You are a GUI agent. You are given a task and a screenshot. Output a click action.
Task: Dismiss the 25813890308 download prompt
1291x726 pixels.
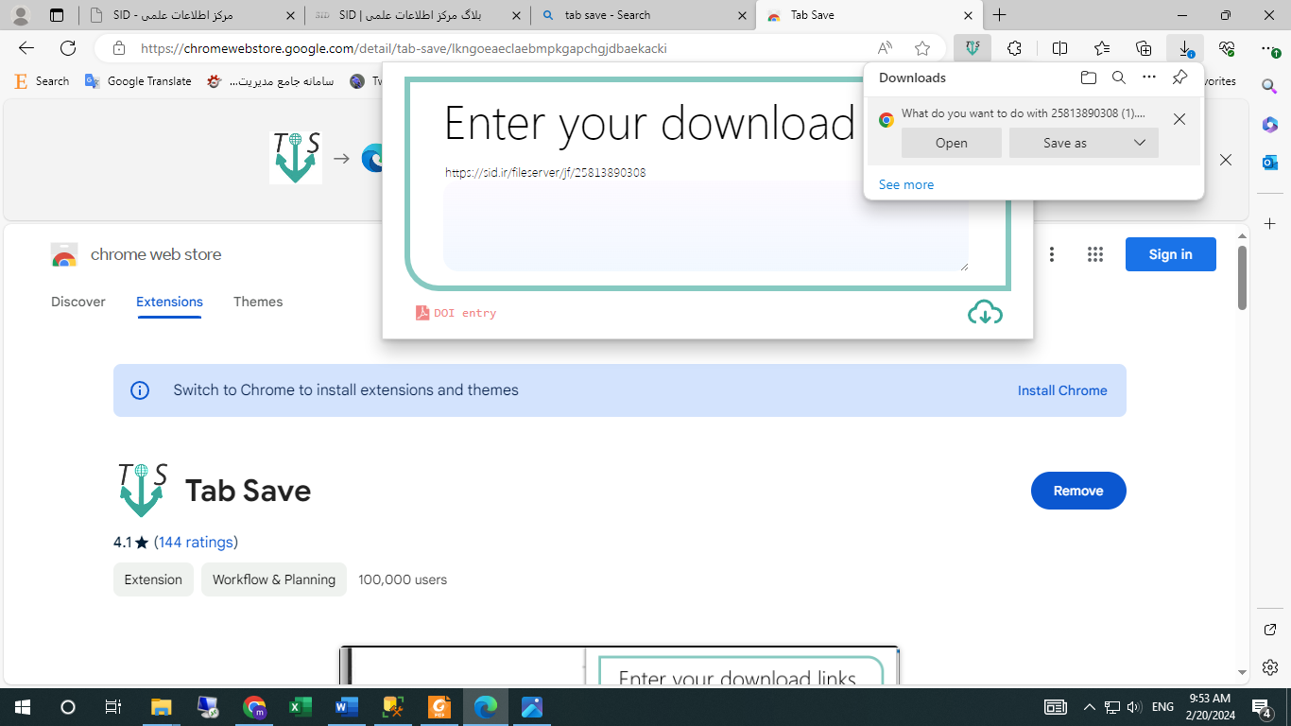(1179, 119)
